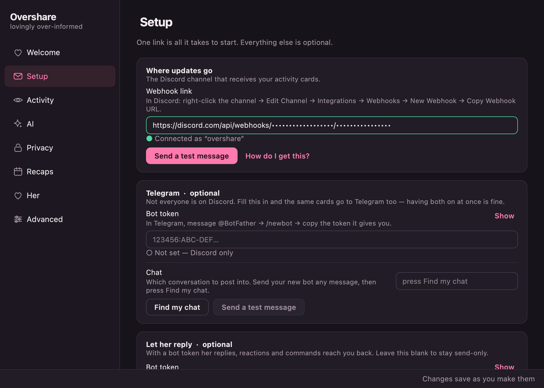Screen dimensions: 544x388
Task: Send a Discord test message
Action: [x=192, y=156]
